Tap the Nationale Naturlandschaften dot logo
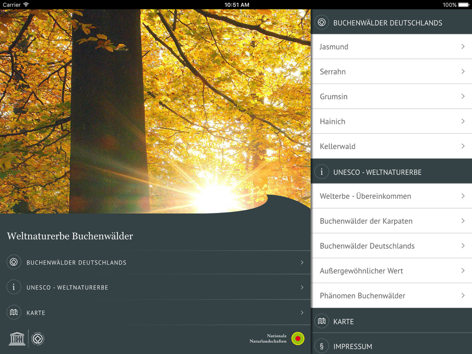 [x=298, y=338]
